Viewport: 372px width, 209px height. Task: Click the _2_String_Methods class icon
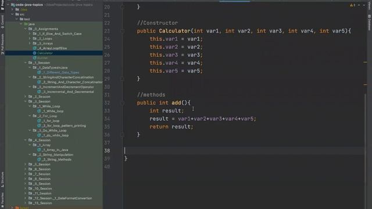point(39,160)
